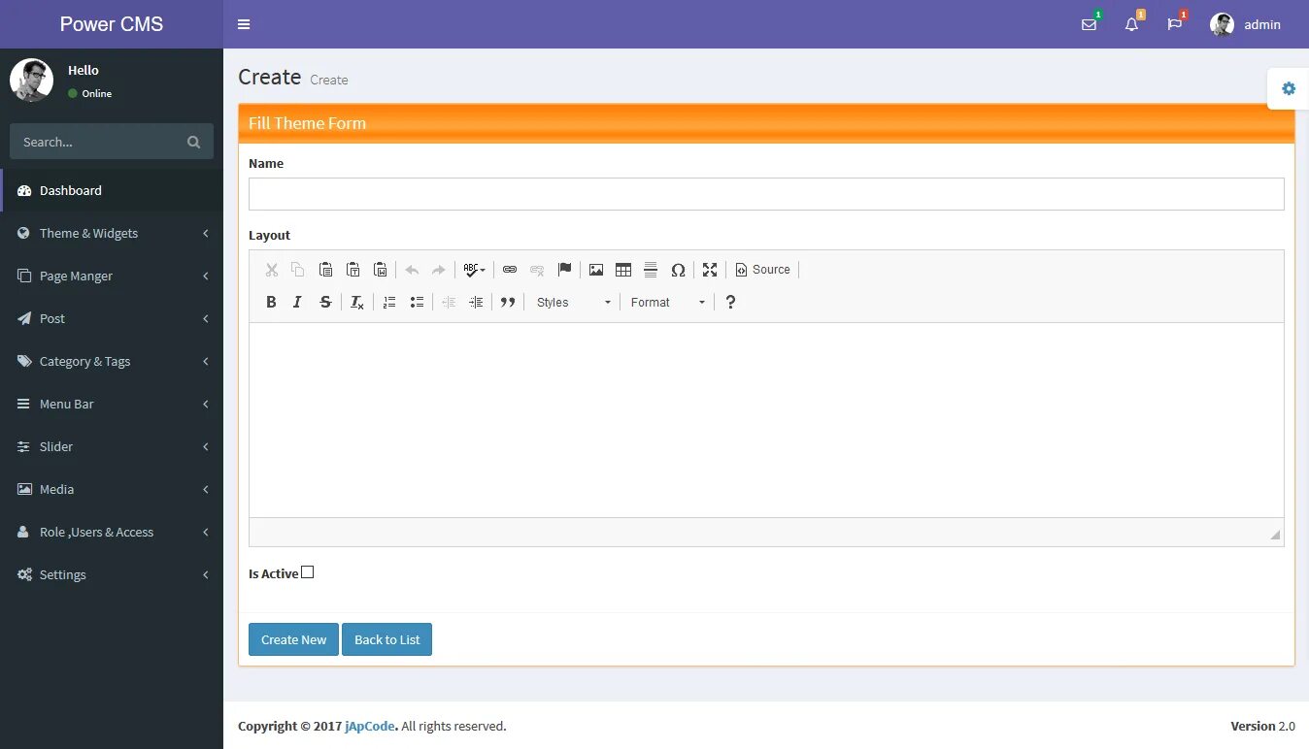Open the jApCode footer link

371,726
